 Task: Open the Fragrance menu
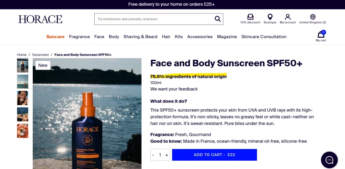79,37
